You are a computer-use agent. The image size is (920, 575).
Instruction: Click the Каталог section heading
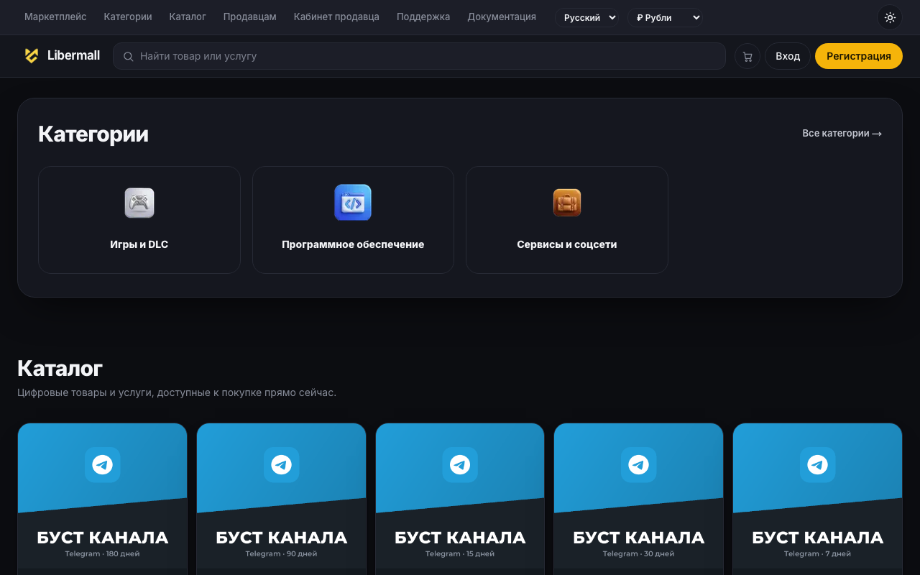[x=60, y=368]
